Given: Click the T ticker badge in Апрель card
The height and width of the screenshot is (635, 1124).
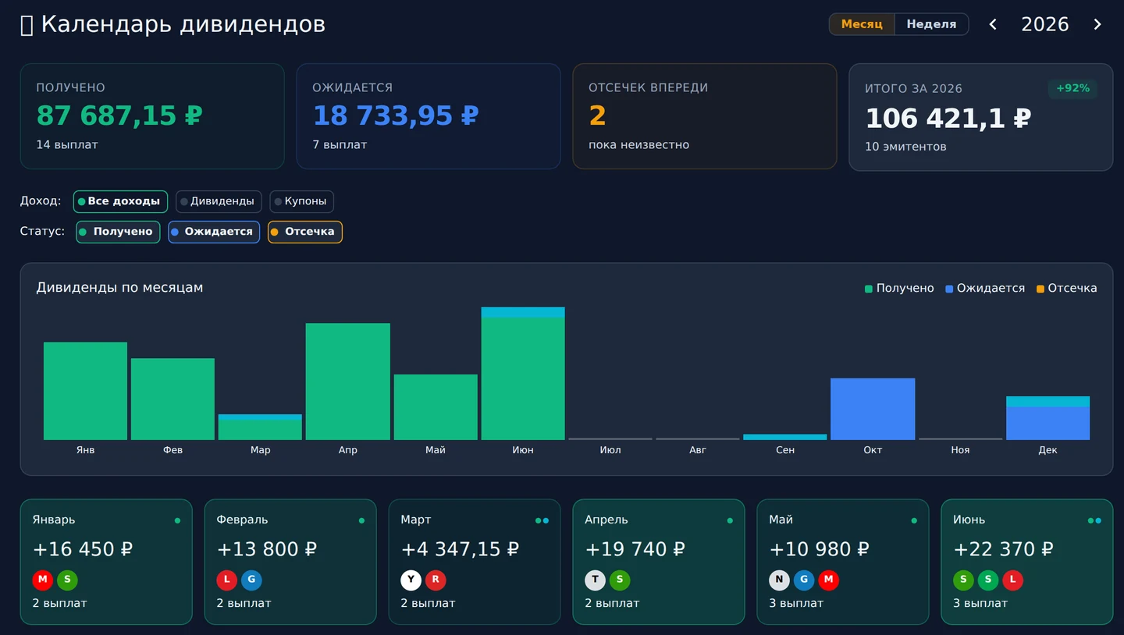Looking at the screenshot, I should tap(596, 580).
